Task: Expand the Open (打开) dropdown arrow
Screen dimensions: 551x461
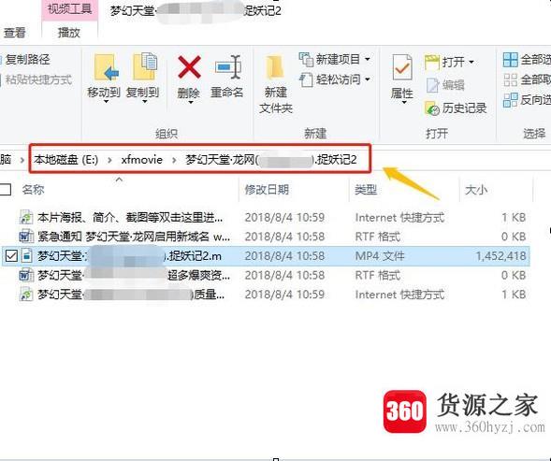Action: coord(471,63)
